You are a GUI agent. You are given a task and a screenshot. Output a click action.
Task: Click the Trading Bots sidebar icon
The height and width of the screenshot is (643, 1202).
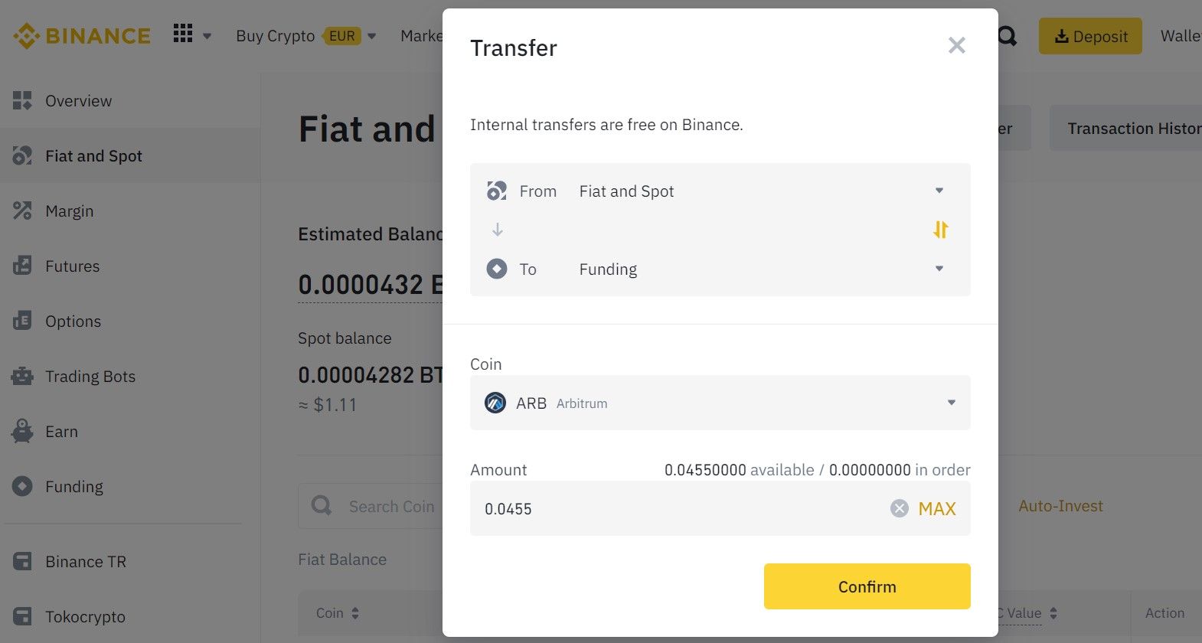[22, 376]
